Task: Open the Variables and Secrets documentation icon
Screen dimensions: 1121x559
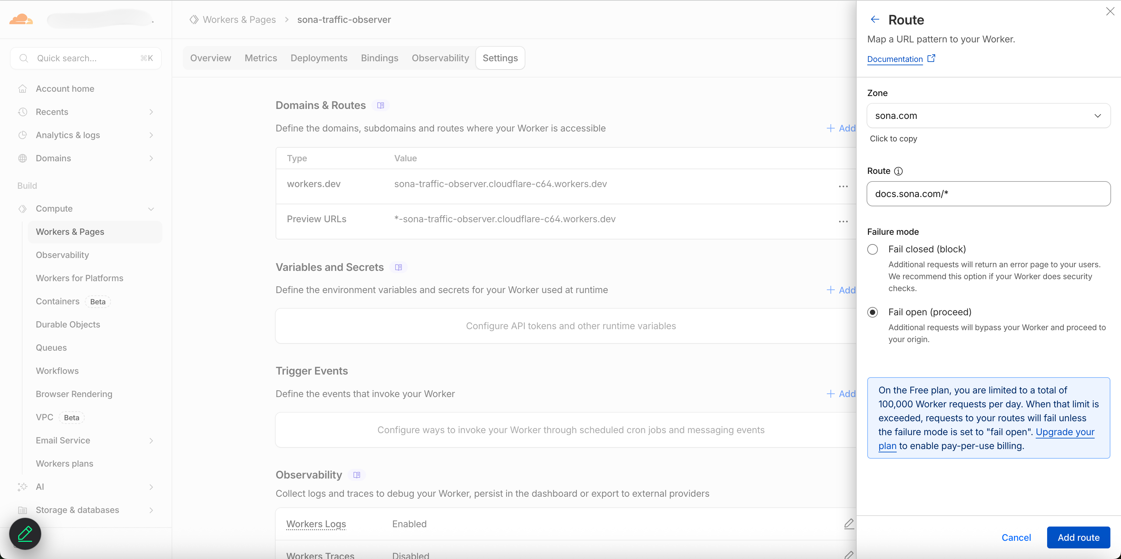Action: (398, 267)
